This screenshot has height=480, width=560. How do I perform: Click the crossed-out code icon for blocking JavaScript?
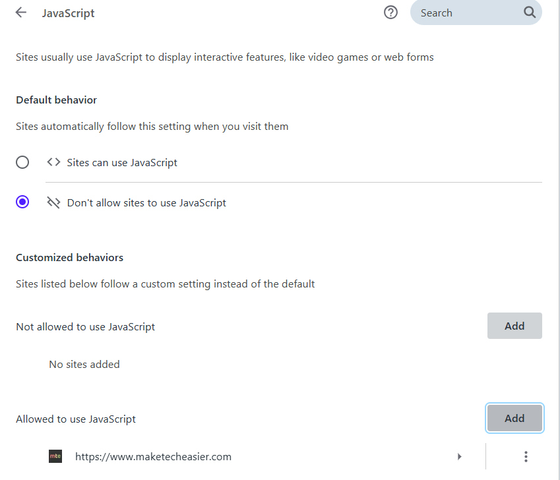(53, 202)
